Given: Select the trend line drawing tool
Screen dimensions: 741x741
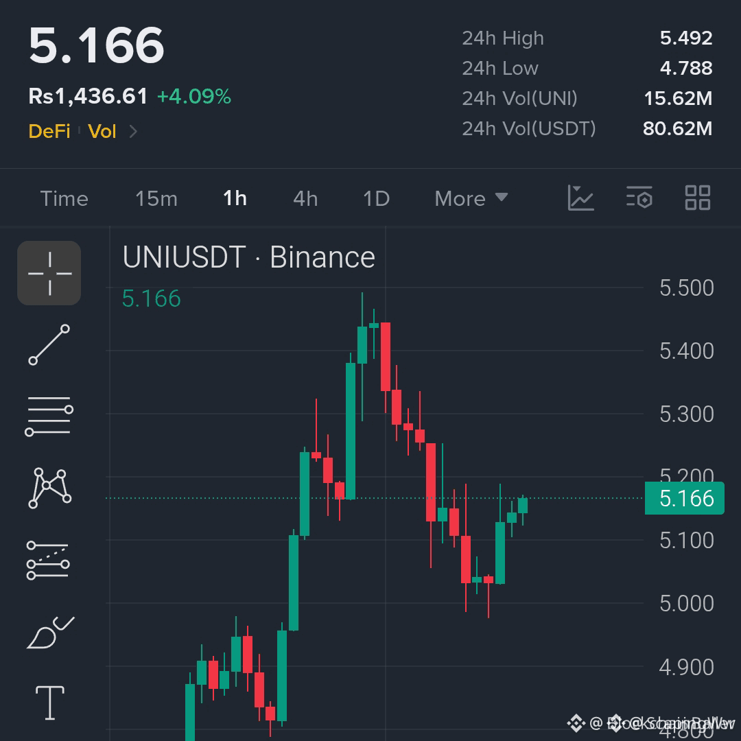Looking at the screenshot, I should (49, 345).
